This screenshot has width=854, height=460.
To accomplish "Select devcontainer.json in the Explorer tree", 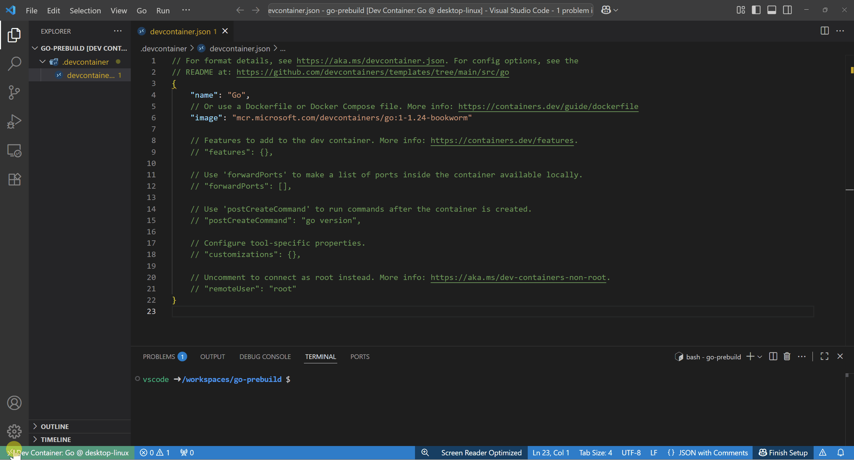I will click(x=80, y=75).
